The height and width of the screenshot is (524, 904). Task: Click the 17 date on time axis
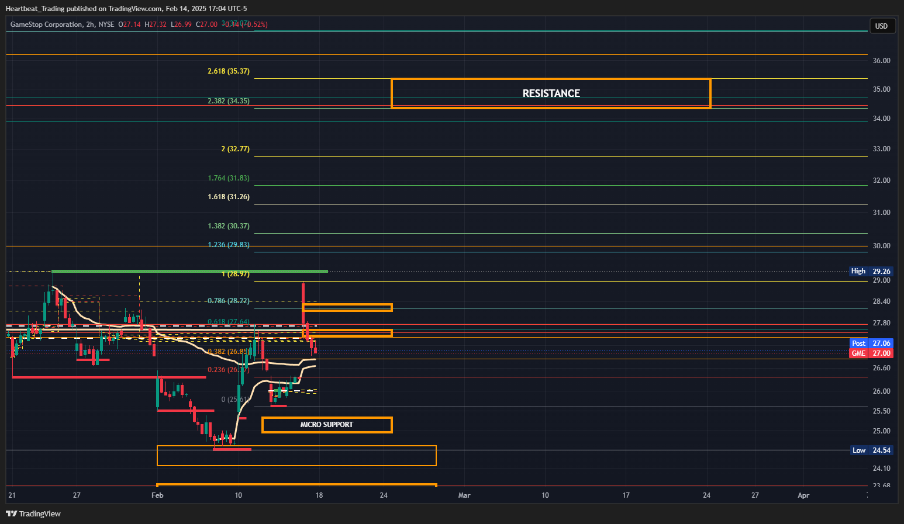coord(626,495)
